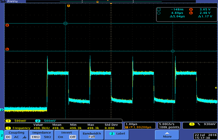The image size is (218, 140).
Task: Turn Invert Off
Action: 73,137
